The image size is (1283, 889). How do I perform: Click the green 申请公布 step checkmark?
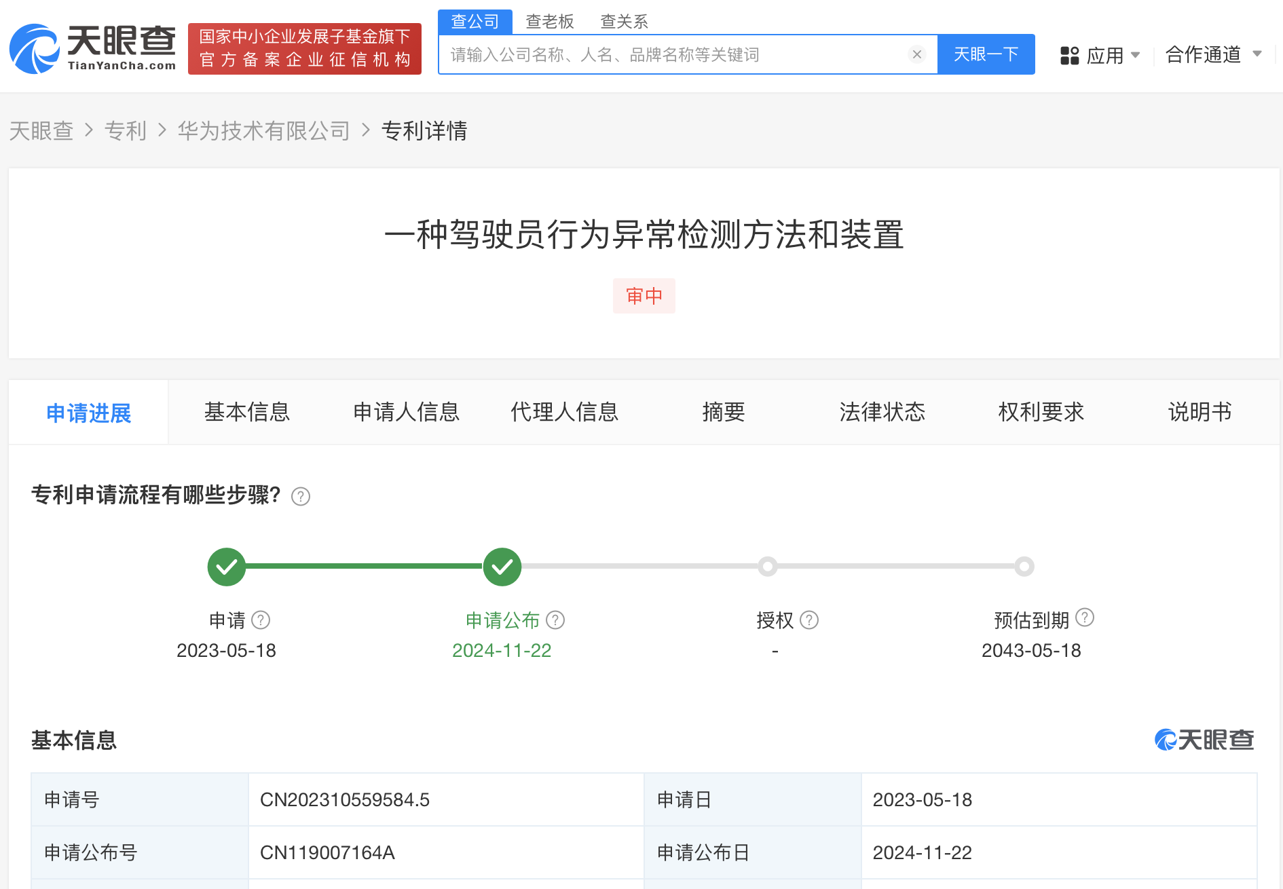click(502, 567)
